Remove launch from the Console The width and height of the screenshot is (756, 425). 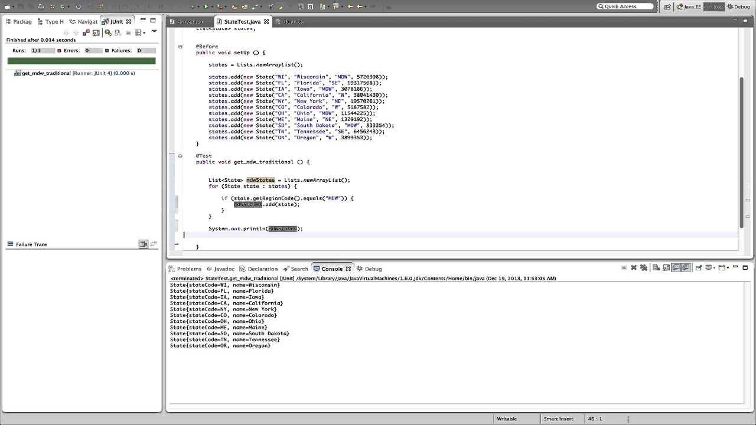click(634, 267)
